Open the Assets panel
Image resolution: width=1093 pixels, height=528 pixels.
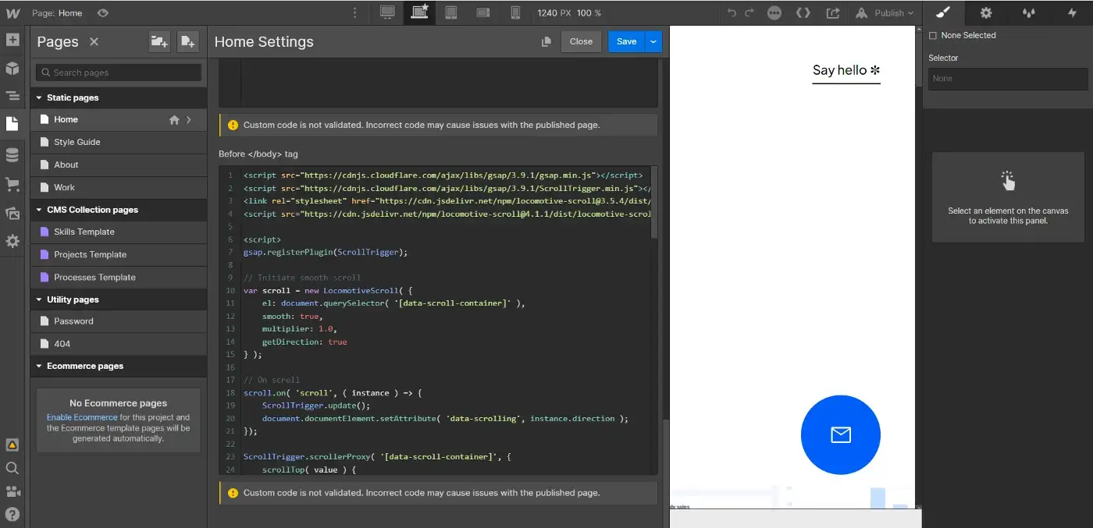point(12,212)
